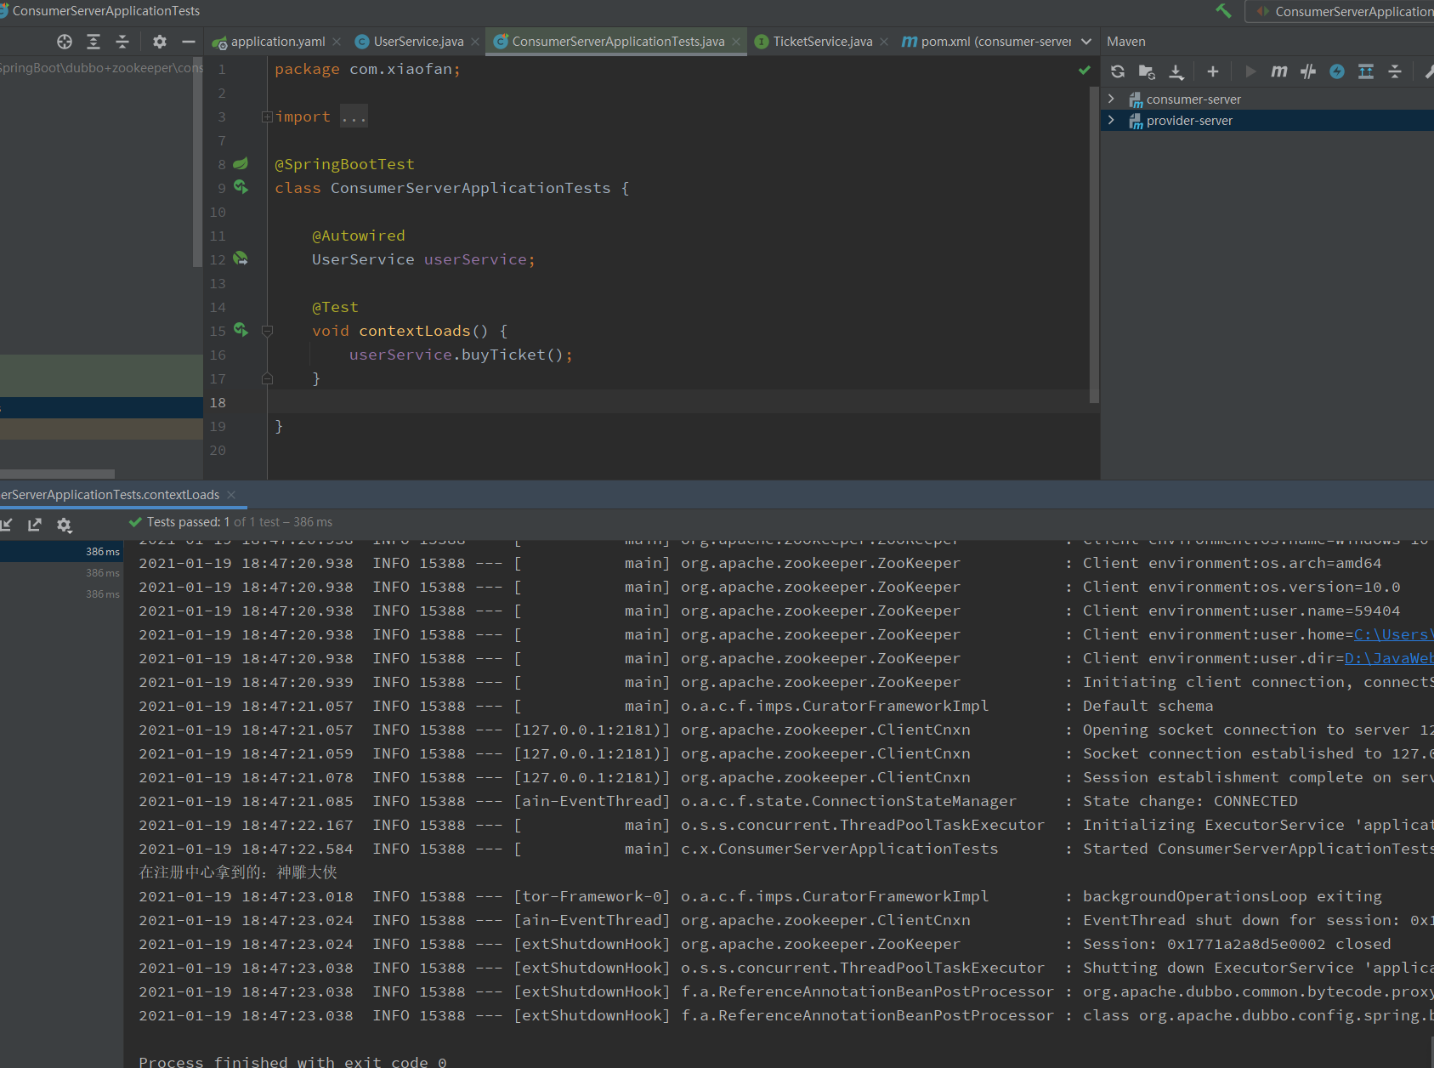Expand consumer-server Maven module

[x=1111, y=99]
